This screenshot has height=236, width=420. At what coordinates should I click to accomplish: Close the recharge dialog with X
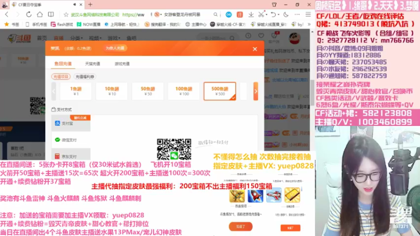[255, 49]
